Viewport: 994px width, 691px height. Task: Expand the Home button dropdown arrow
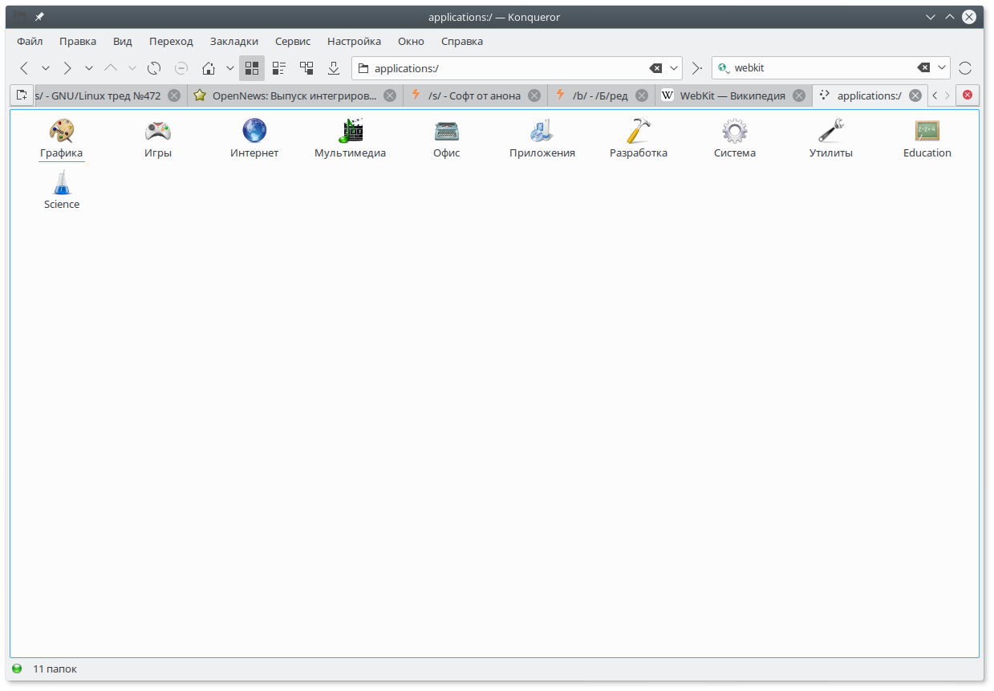point(230,68)
